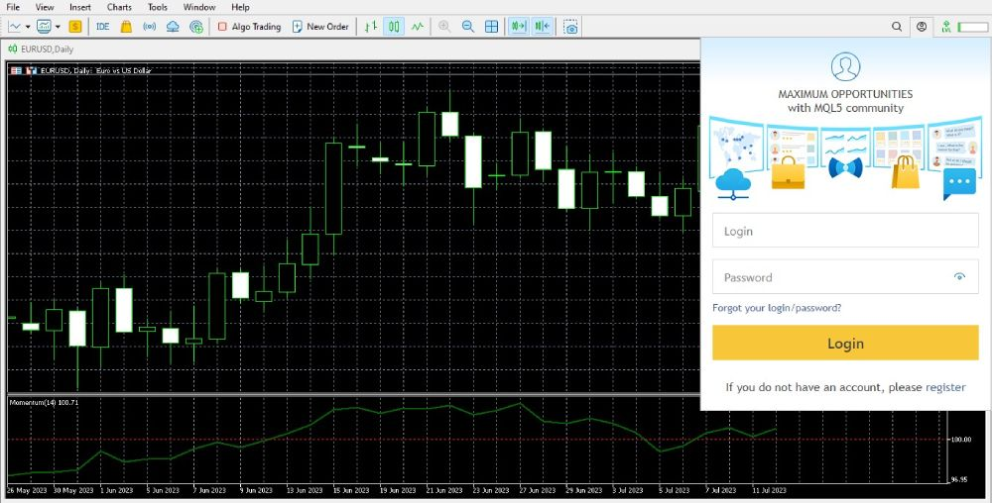992x503 pixels.
Task: Expand the chart type dropdown arrow
Action: point(28,27)
